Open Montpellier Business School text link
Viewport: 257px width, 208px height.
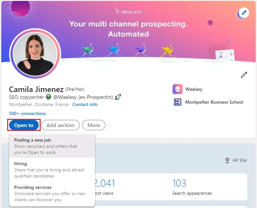coord(214,102)
